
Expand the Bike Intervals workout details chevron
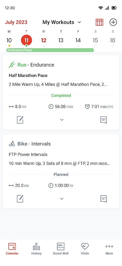pos(62,199)
